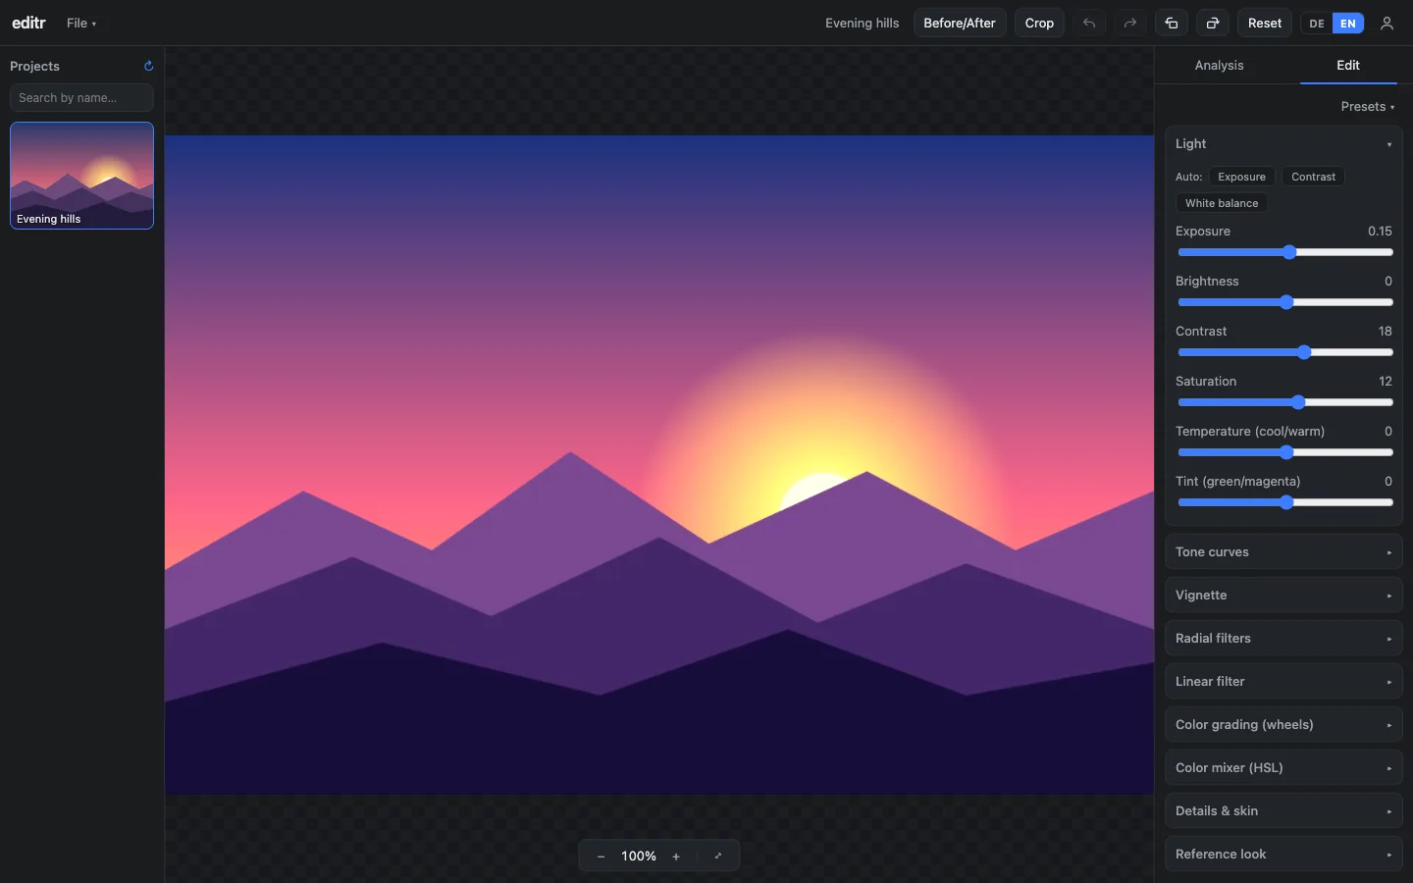Expand Color grading (wheels) section
The height and width of the screenshot is (883, 1413).
point(1283,725)
